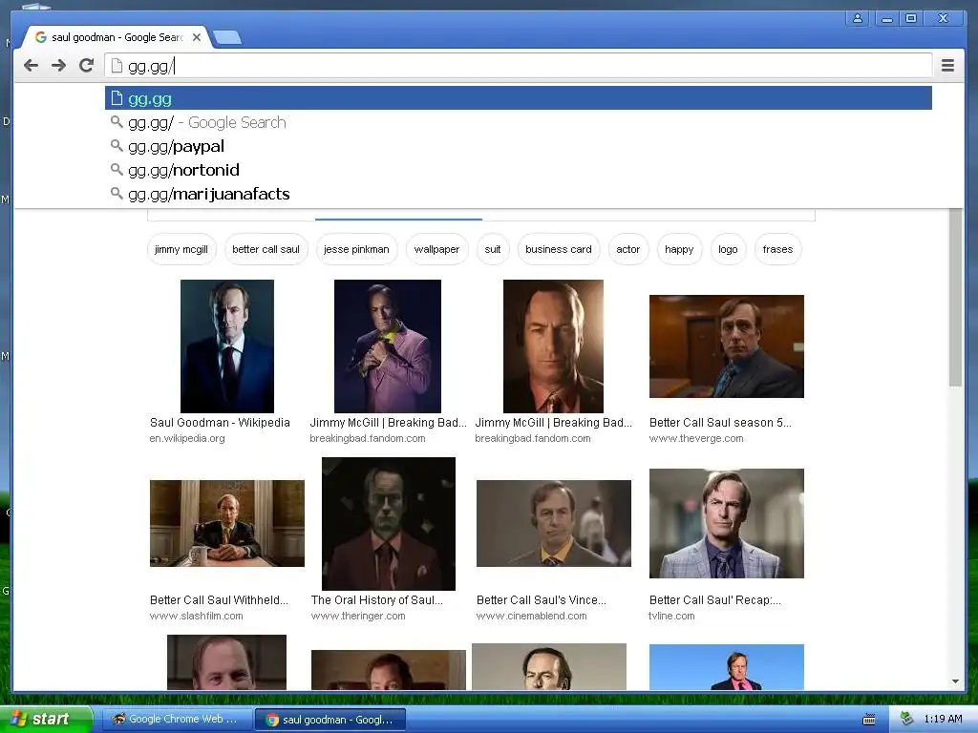Pick the gg.gg/paypal suggestion

[519, 146]
